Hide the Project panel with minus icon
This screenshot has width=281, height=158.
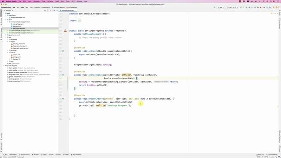(x=57, y=11)
